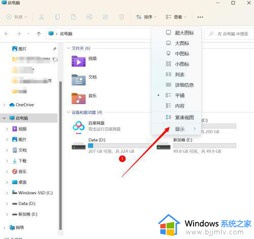Click the 新加卷 (E:) storage usage bar
Image resolution: width=254 pixels, height=239 pixels.
pyautogui.click(x=204, y=146)
